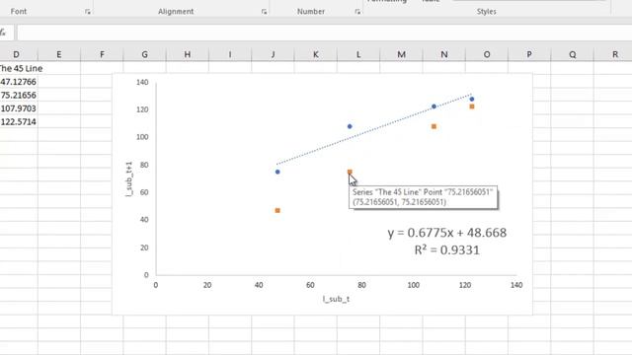The width and height of the screenshot is (632, 355).
Task: Select cell containing 107.9703
Action: (19, 108)
